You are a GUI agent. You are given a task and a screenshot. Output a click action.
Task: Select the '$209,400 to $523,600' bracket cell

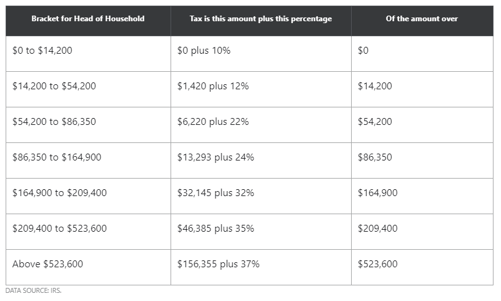coord(88,232)
